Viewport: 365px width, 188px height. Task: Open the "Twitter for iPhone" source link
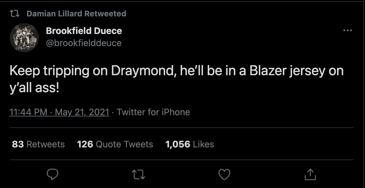point(153,112)
